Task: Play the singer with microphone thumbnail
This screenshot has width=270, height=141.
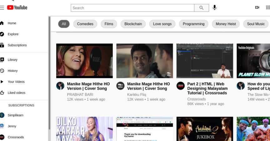Action: click(x=85, y=61)
